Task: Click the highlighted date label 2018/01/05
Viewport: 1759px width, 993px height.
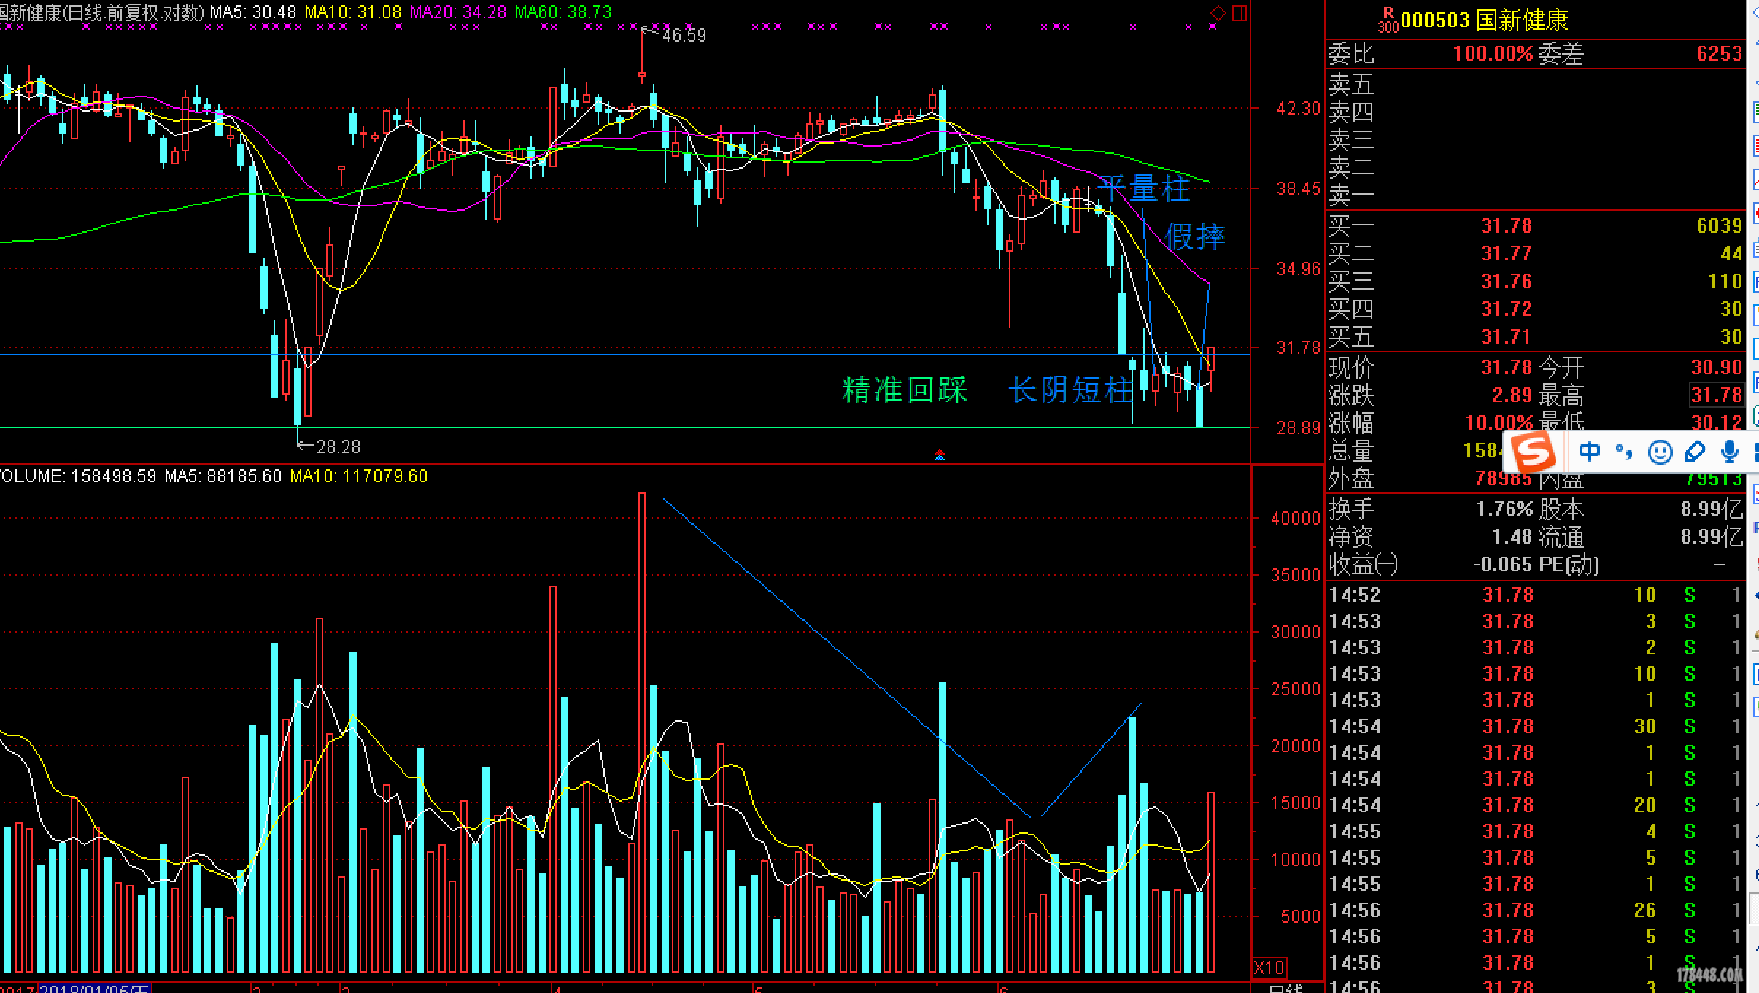Action: pos(95,988)
